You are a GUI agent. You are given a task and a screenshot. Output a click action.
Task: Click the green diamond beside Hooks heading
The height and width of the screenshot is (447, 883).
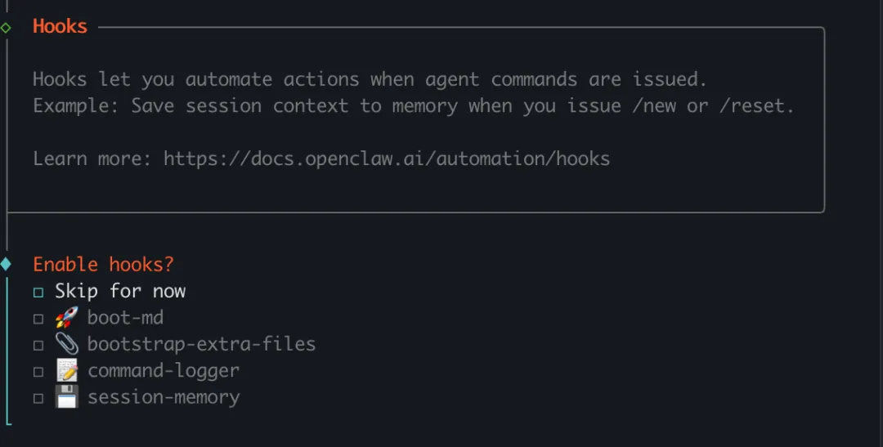tap(7, 27)
